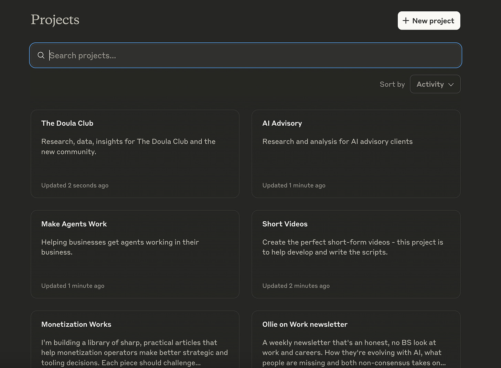Screen dimensions: 501x368
Task: Open the Activity sort dropdown
Action: tap(435, 84)
